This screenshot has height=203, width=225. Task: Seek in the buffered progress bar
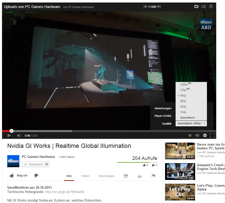[x=43, y=131]
